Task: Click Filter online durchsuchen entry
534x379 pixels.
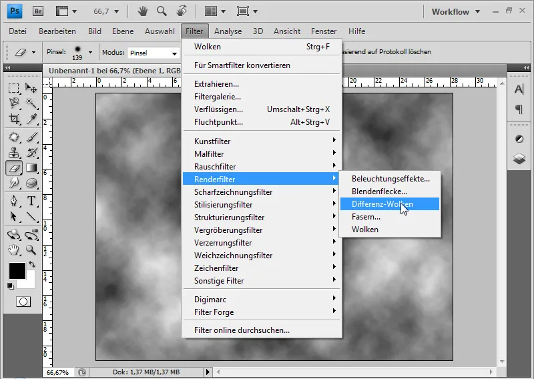Action: [262, 330]
